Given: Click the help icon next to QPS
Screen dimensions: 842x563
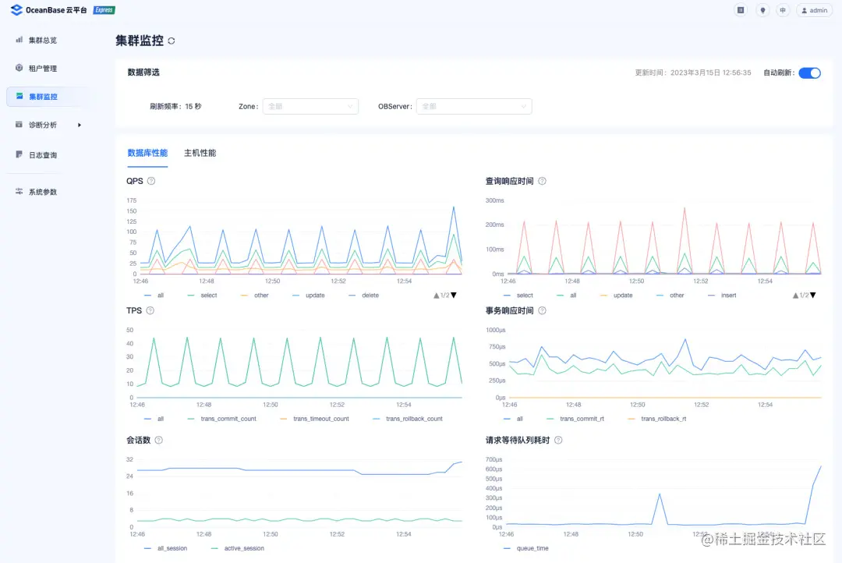Looking at the screenshot, I should pos(151,181).
